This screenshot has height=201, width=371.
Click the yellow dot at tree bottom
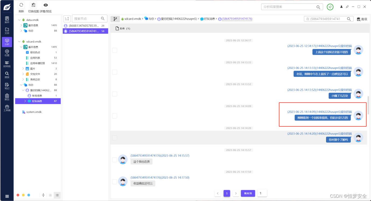tap(23, 195)
